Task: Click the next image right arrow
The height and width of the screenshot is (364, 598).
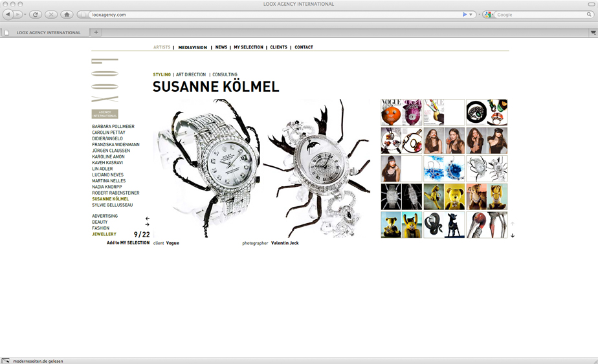Action: pyautogui.click(x=148, y=225)
